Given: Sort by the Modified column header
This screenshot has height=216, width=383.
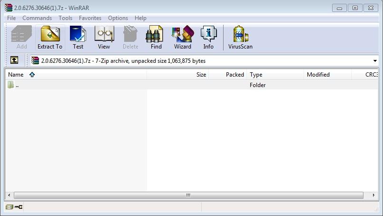Looking at the screenshot, I should (x=327, y=75).
